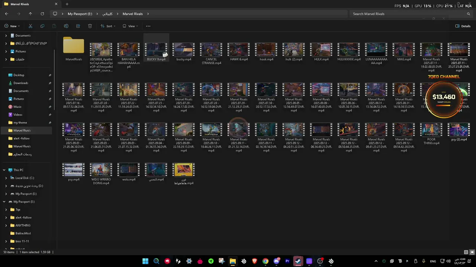Click the Delete trash icon in toolbar

(90, 26)
